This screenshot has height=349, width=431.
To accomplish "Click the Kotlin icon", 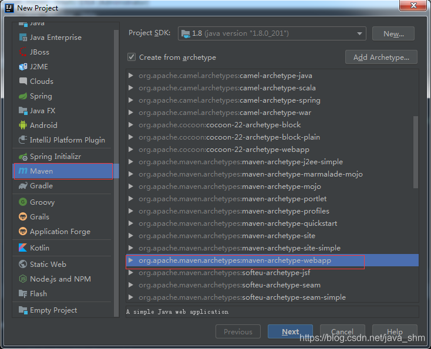I will coord(23,248).
